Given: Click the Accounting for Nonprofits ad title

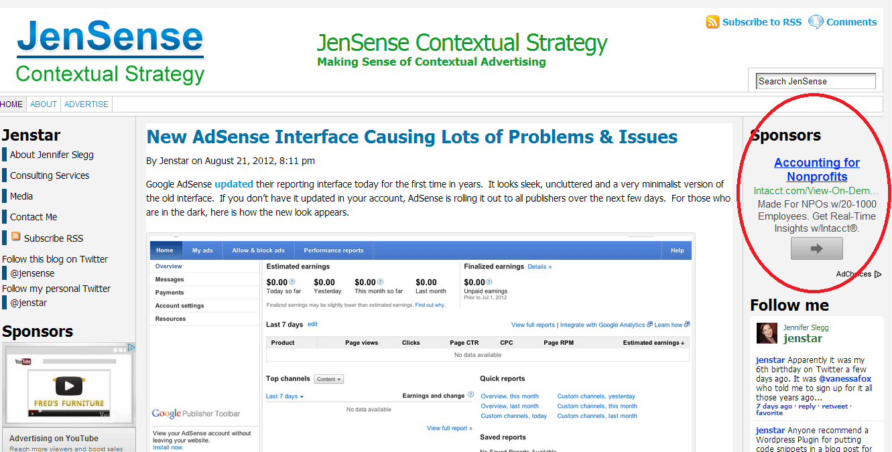Looking at the screenshot, I should [817, 169].
